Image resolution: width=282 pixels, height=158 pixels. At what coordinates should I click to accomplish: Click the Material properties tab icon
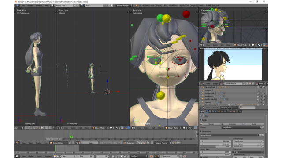point(231,111)
